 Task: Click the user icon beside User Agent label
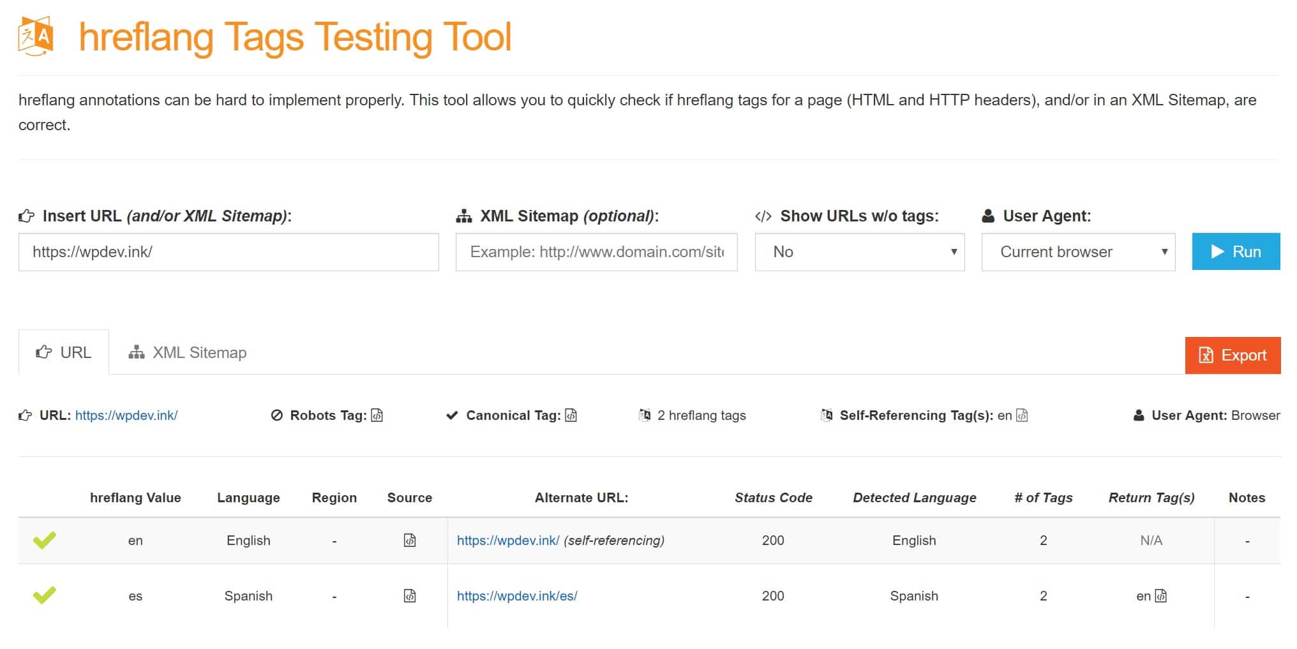[989, 216]
